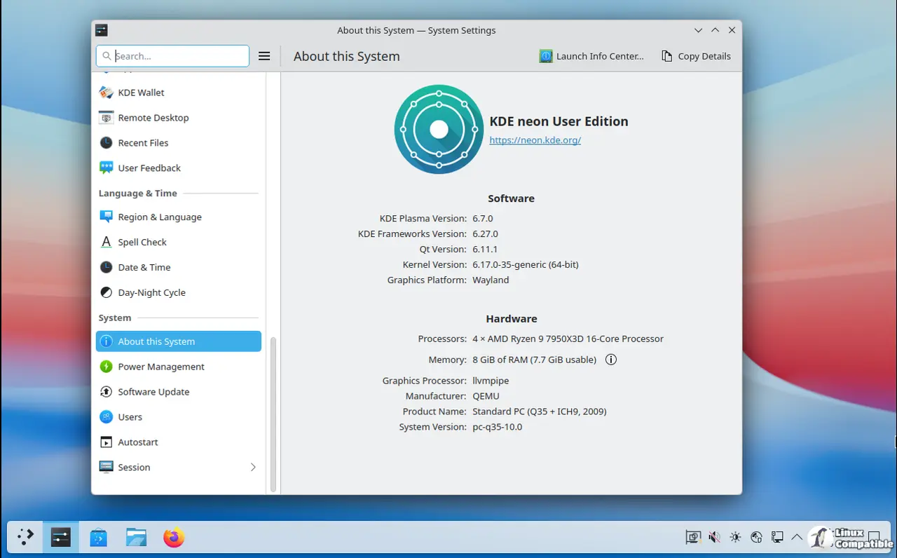Click Launch Info Center button
Image resolution: width=897 pixels, height=558 pixels.
pyautogui.click(x=591, y=56)
